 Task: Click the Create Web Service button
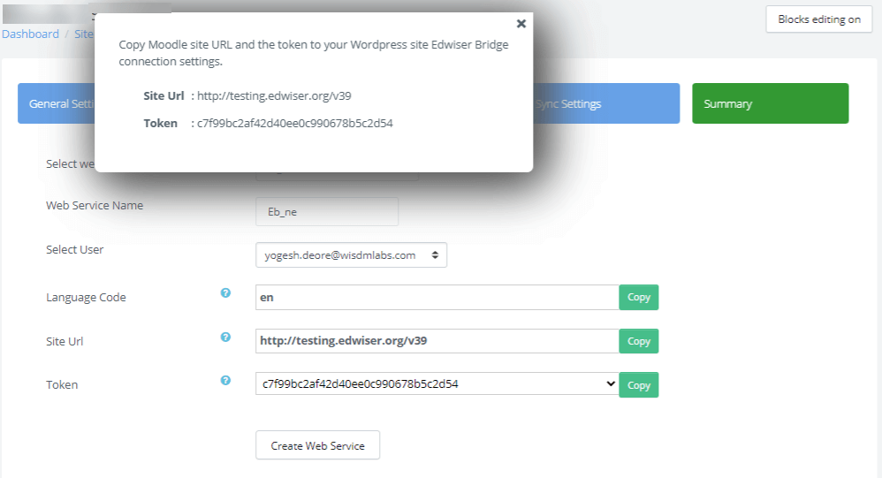click(x=318, y=445)
